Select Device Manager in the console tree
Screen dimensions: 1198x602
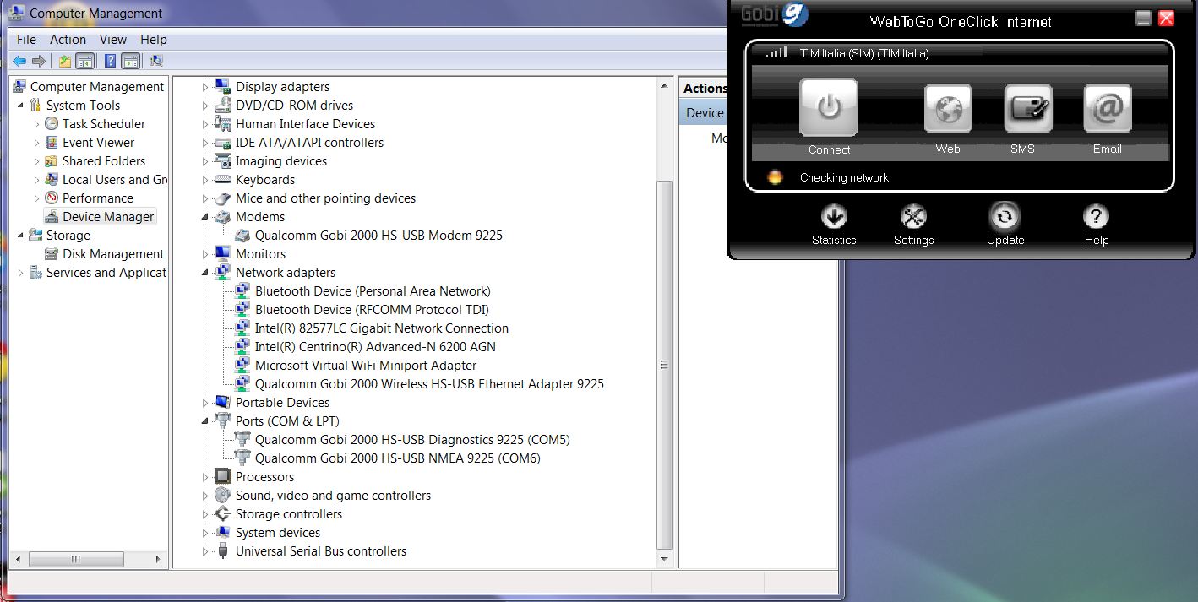(x=108, y=217)
